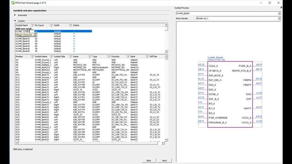Click the FPGA Part Wizard title icon
Screen dimensions: 292x164
[13, 3]
